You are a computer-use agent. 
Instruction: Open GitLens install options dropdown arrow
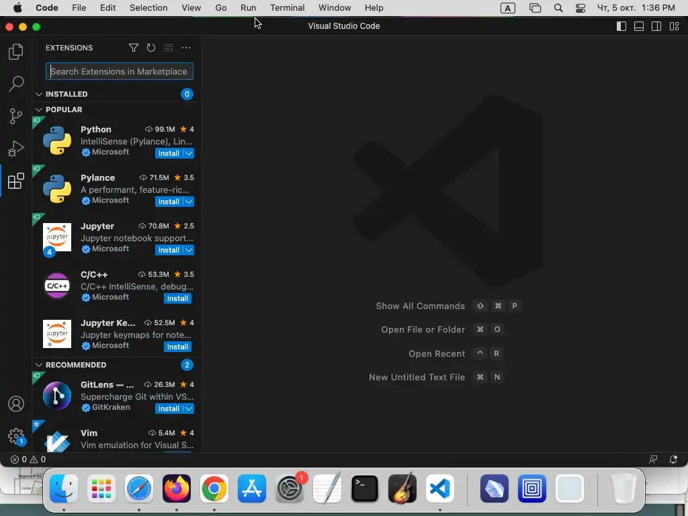tap(189, 408)
